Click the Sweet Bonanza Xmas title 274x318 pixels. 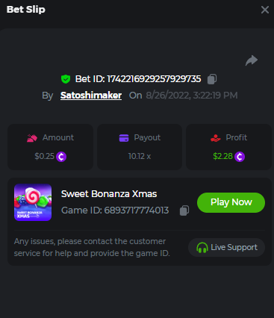109,194
